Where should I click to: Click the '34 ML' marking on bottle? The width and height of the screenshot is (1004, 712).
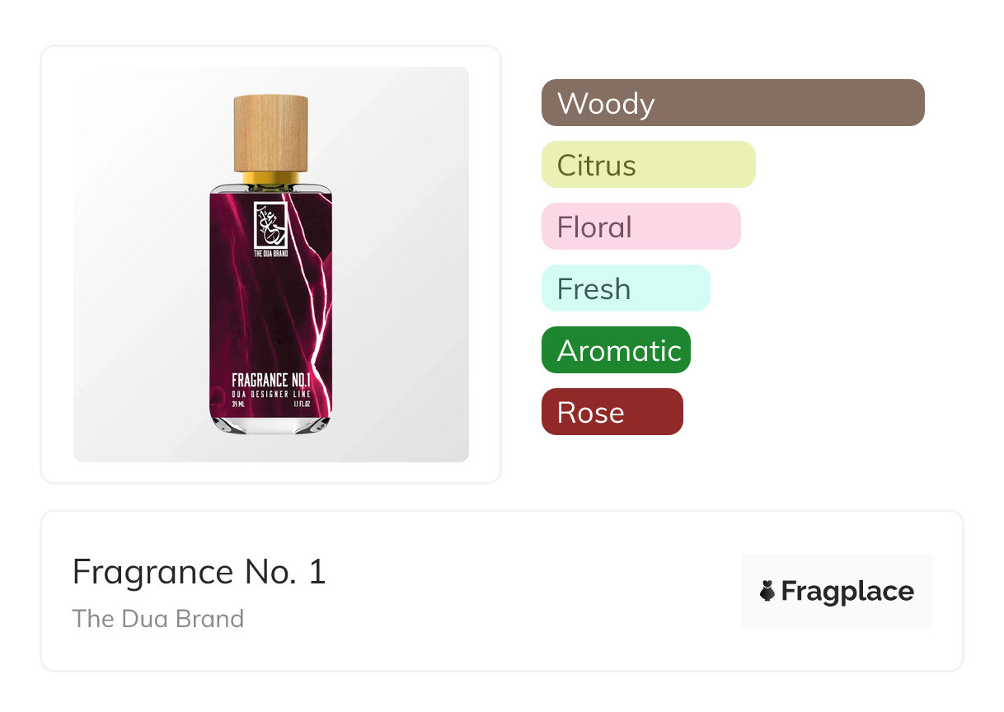[x=238, y=405]
